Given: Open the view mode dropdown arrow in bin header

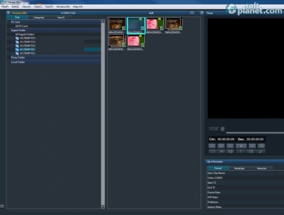Looking at the screenshot, I should click(x=197, y=13).
